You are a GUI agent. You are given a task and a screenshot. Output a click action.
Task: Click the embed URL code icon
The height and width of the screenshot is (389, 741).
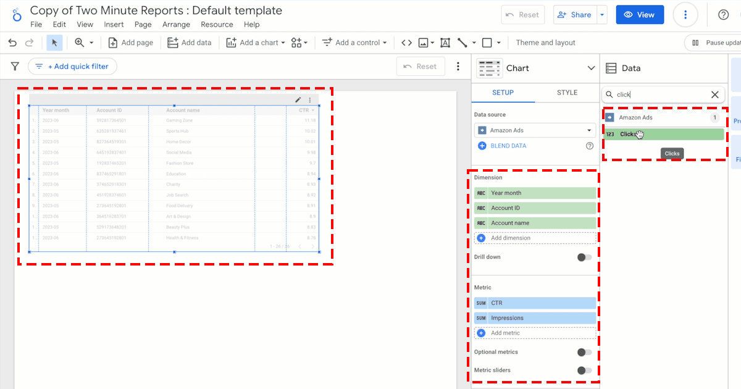(406, 43)
